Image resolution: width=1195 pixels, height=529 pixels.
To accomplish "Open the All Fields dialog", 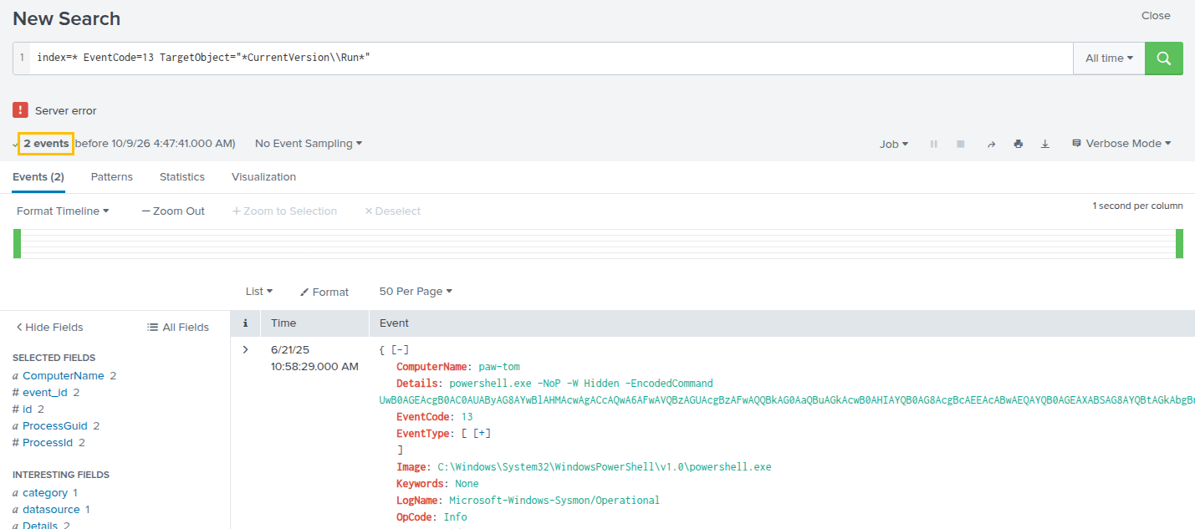I will (x=178, y=328).
